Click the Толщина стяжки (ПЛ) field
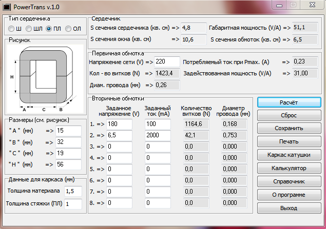The height and width of the screenshot is (229, 326). point(73,204)
